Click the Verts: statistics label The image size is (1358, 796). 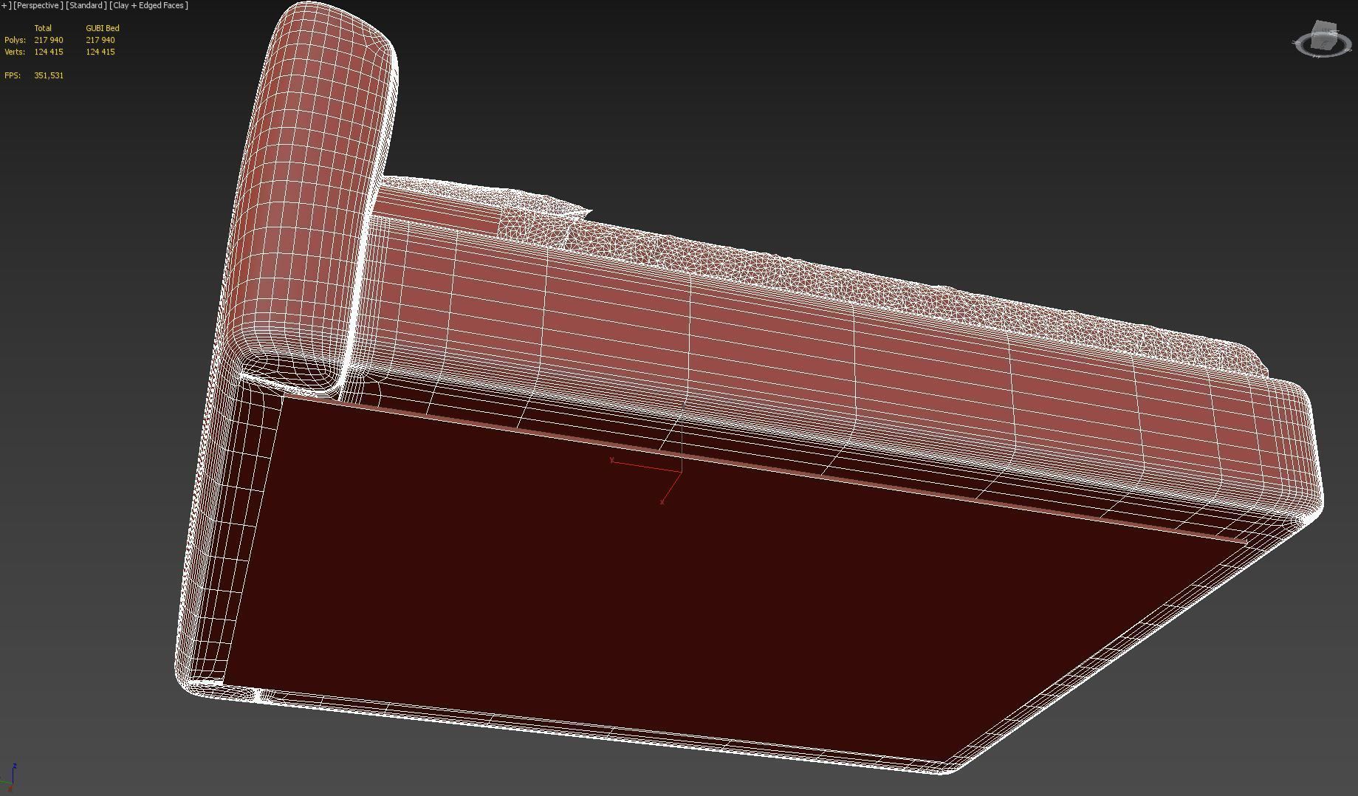click(15, 52)
